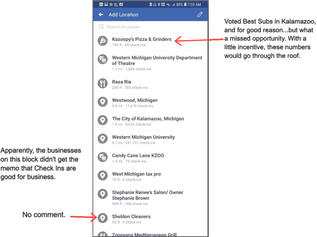Screen dimensions: 317x237
Task: Tap the battery indicator in status bar
Action: (x=185, y=4)
